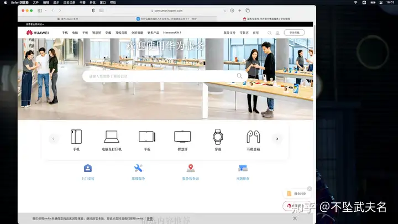Viewport: 398px width, 224px height.
Task: Show previous product categories with the left arrow
Action: coord(53,139)
